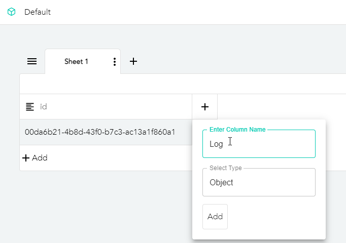Click the cube logo icon
Viewport: 346px width, 243px height.
pyautogui.click(x=11, y=12)
